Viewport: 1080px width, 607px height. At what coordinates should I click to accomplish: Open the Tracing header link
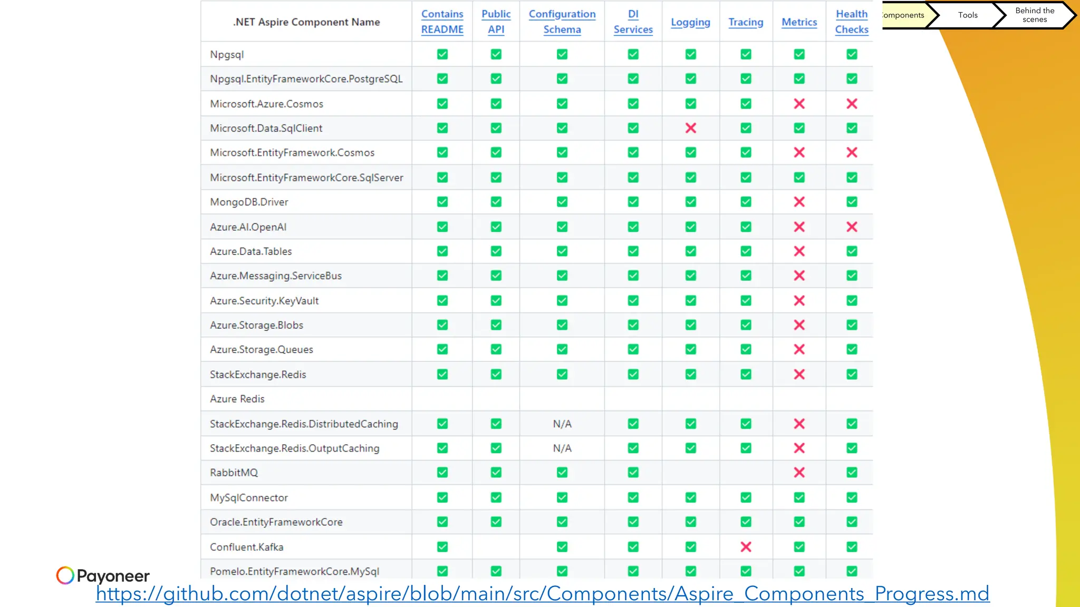tap(746, 22)
